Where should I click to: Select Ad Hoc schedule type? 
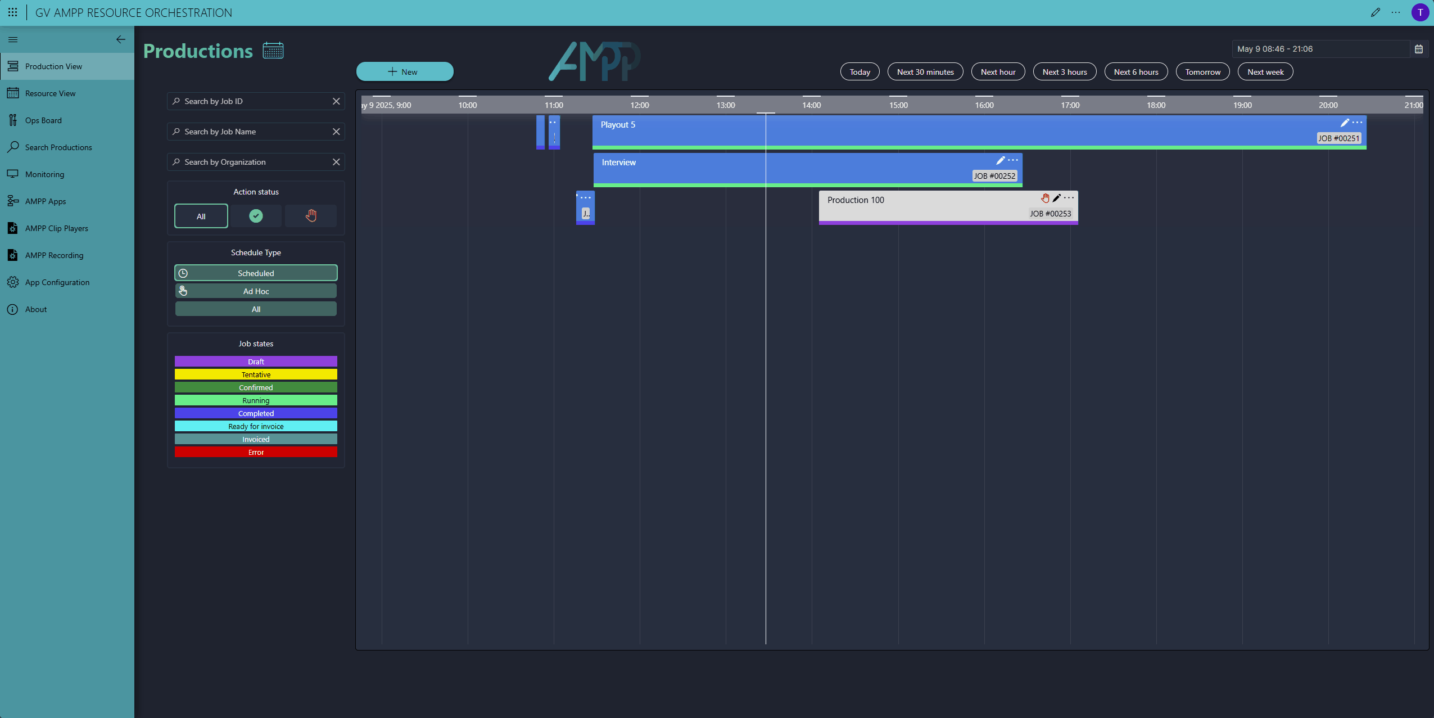(x=256, y=291)
